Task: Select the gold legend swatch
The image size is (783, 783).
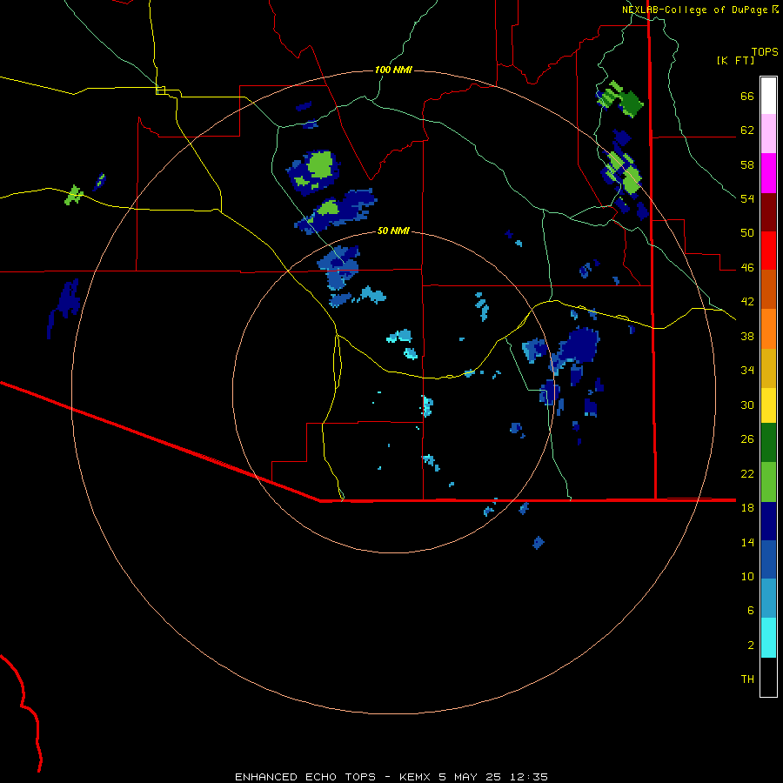Action: [768, 368]
